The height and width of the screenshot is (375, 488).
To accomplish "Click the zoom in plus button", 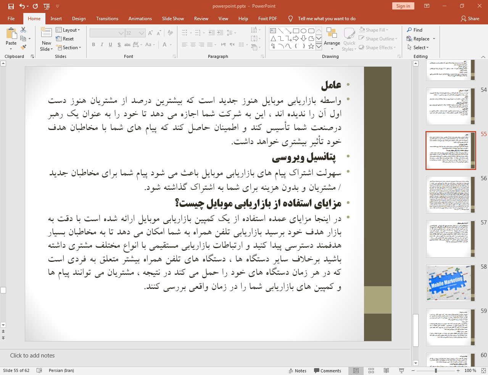I will (458, 370).
